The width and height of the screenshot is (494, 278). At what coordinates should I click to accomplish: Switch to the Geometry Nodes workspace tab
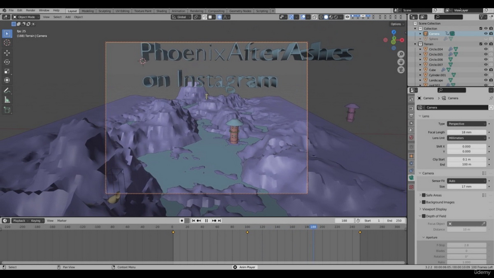(x=241, y=11)
